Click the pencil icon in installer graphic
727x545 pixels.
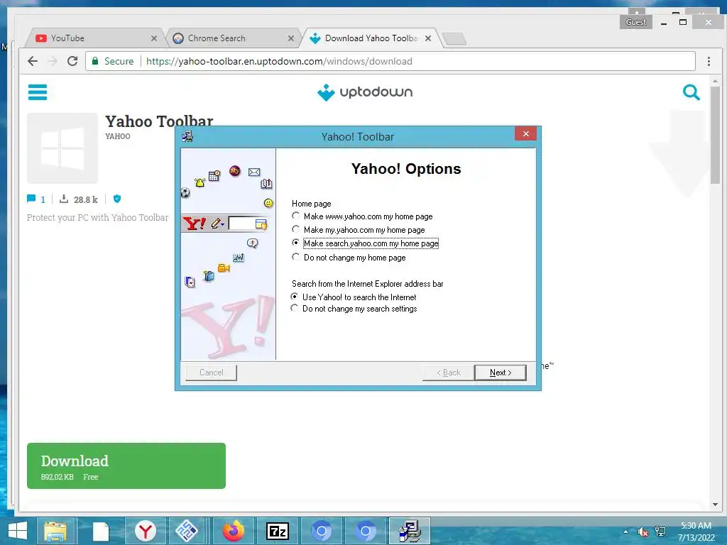coord(217,224)
